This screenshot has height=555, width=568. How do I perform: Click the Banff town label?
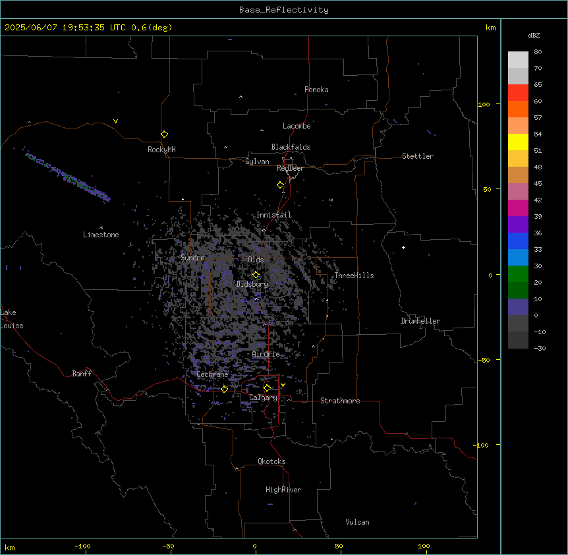coord(82,374)
